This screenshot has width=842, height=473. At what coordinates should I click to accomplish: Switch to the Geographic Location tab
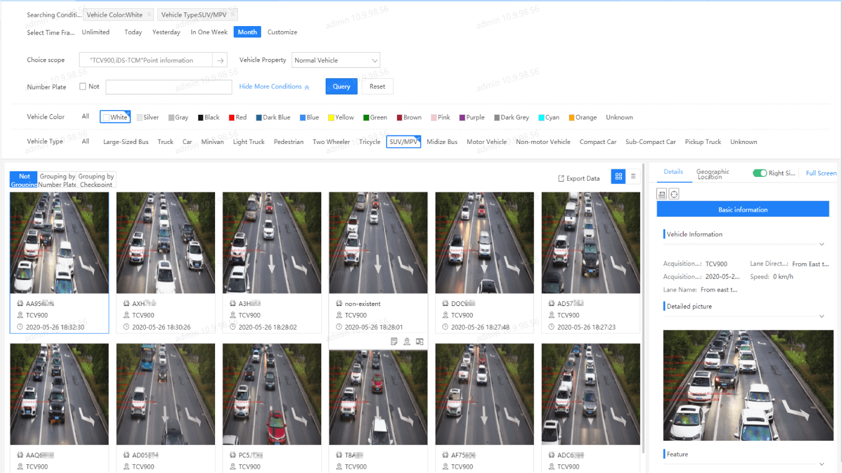coord(713,174)
